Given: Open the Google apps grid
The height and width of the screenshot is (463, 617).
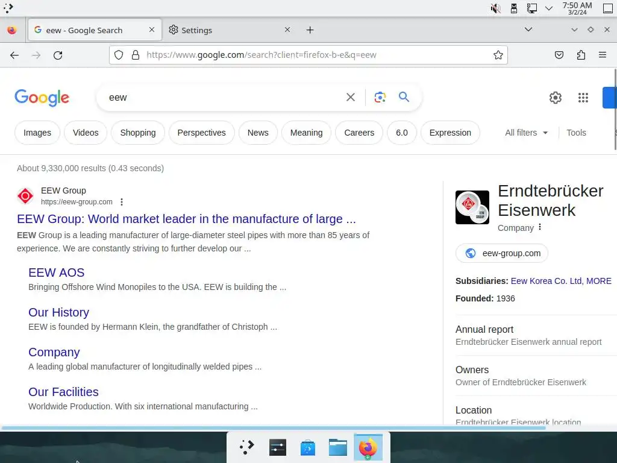Looking at the screenshot, I should pos(583,98).
